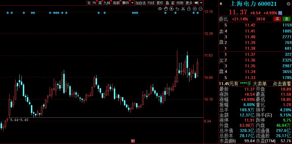Select the sell level 1 price 11.38
The image size is (292, 144).
coord(250,48)
